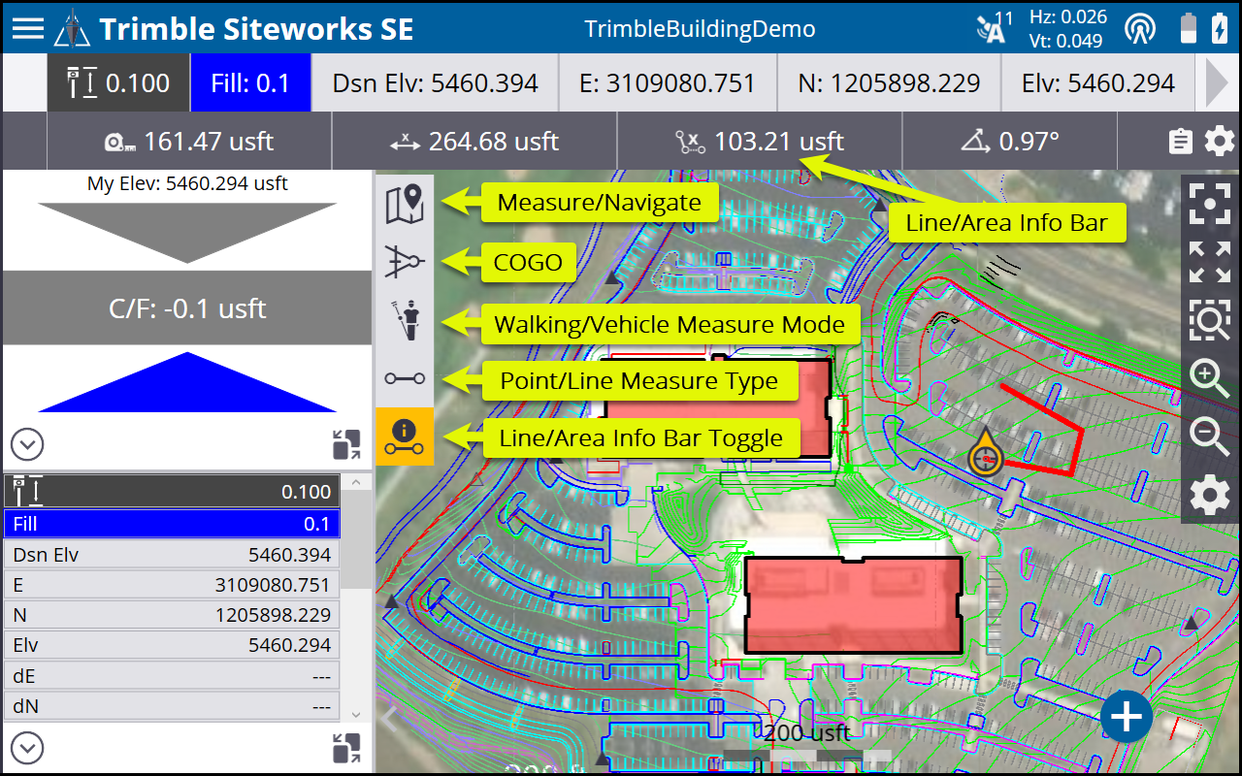Select the dE row in info list

point(172,676)
